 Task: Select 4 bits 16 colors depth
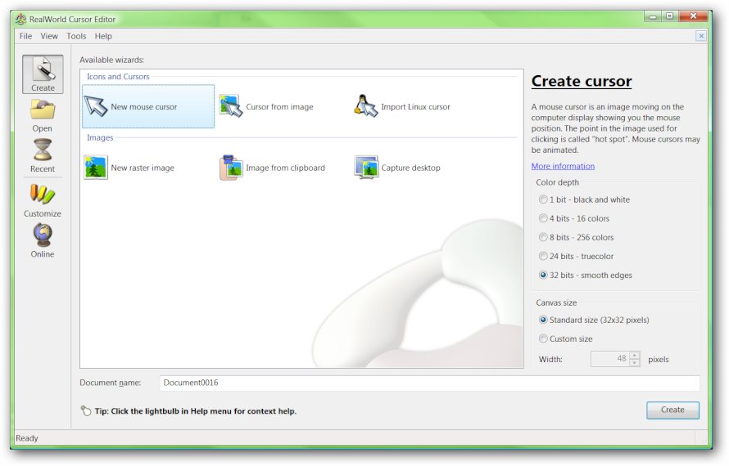(543, 218)
